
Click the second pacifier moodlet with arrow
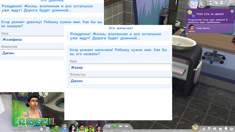(x=38, y=121)
